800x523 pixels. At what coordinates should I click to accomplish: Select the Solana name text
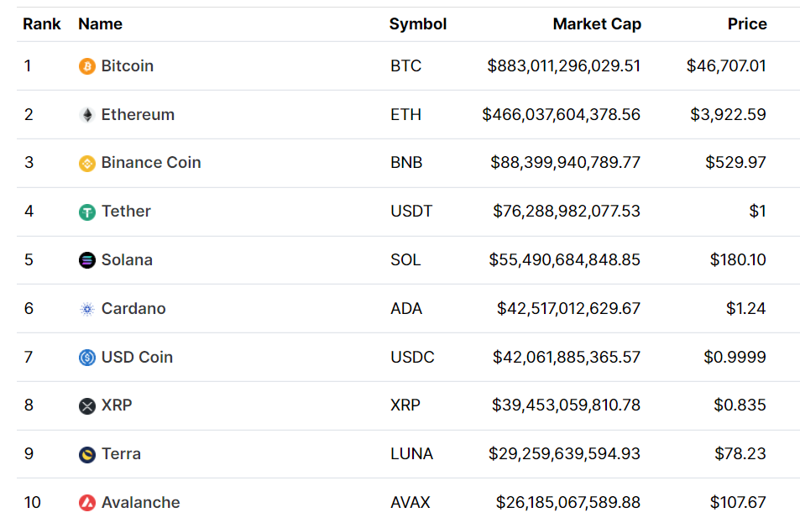pos(127,259)
